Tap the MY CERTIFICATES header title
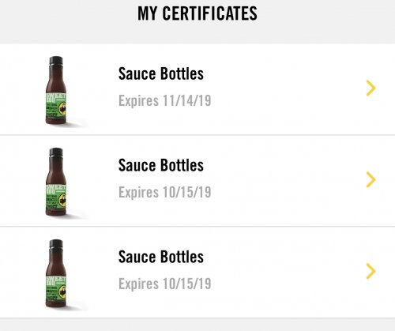Screen dimensions: 395x331 [197, 13]
